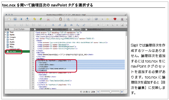
Task: Copy the selection with the copy icon
Action: click(x=54, y=19)
